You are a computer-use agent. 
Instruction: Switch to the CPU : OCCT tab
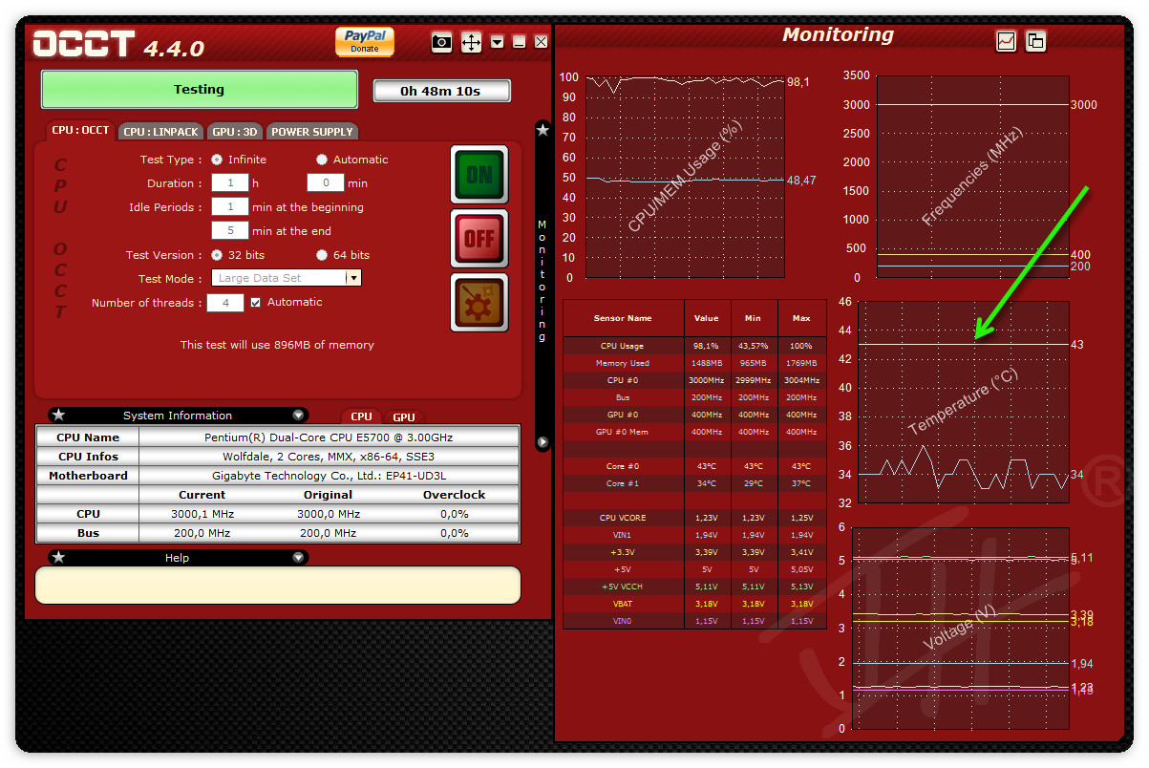coord(80,131)
